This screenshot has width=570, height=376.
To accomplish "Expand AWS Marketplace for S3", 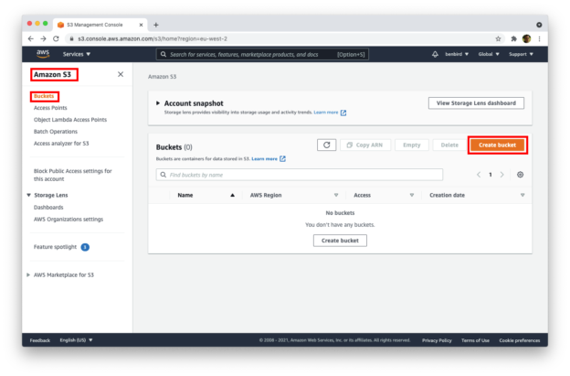I will pos(28,274).
